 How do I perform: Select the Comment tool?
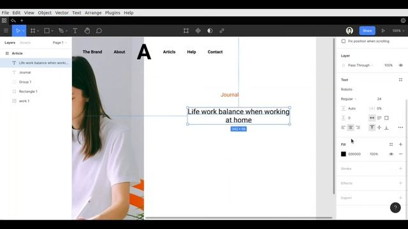point(99,31)
